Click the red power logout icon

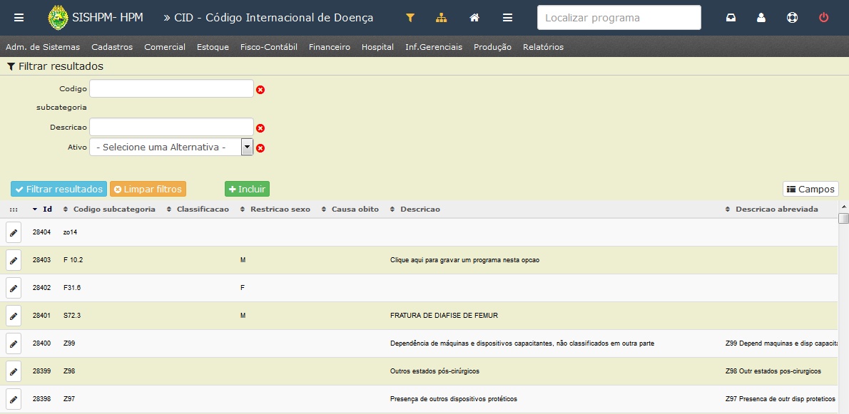point(823,18)
